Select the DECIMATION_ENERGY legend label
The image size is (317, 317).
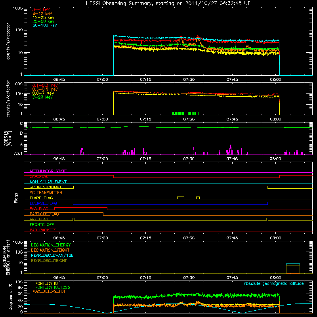(51, 245)
